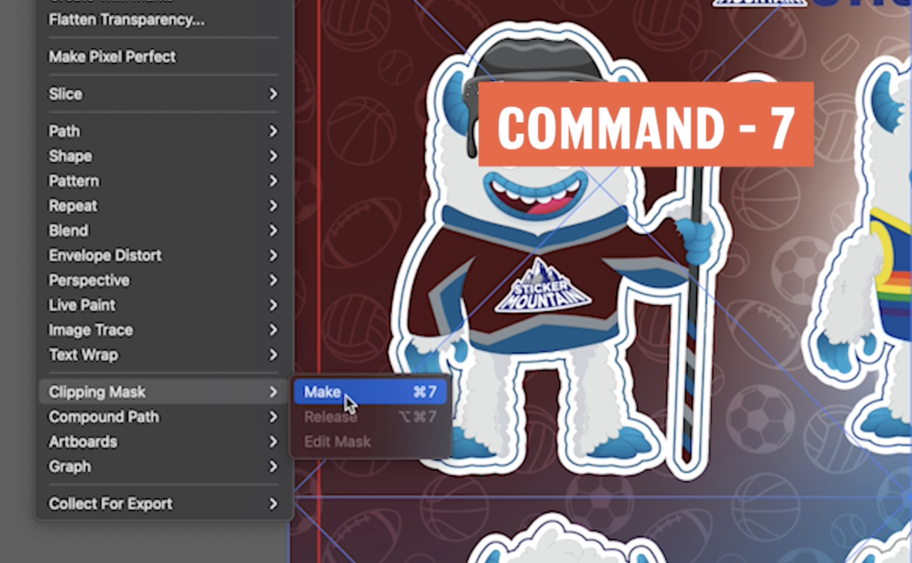Open the Repeat submenu
The height and width of the screenshot is (563, 912).
click(x=164, y=206)
